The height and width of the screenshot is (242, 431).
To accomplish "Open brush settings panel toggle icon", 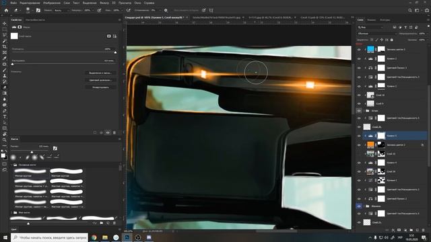I will [x=38, y=10].
